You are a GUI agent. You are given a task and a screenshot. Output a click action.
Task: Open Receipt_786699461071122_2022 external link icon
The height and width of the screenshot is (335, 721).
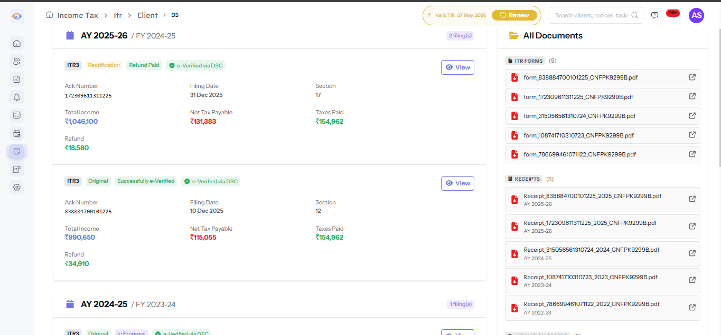coord(692,308)
